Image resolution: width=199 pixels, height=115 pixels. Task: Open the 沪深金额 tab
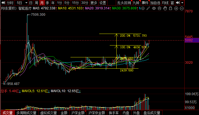pos(78,113)
